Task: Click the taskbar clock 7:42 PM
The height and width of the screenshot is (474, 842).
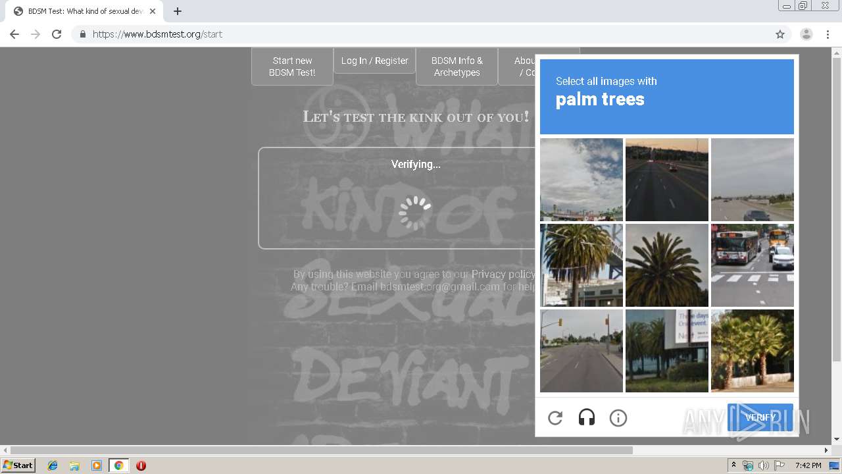Action: coord(808,465)
